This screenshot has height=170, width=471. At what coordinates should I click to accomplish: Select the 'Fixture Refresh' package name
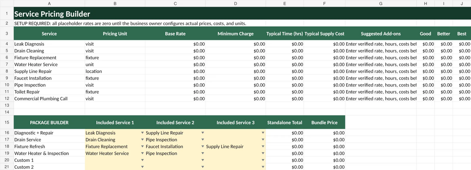coord(49,146)
